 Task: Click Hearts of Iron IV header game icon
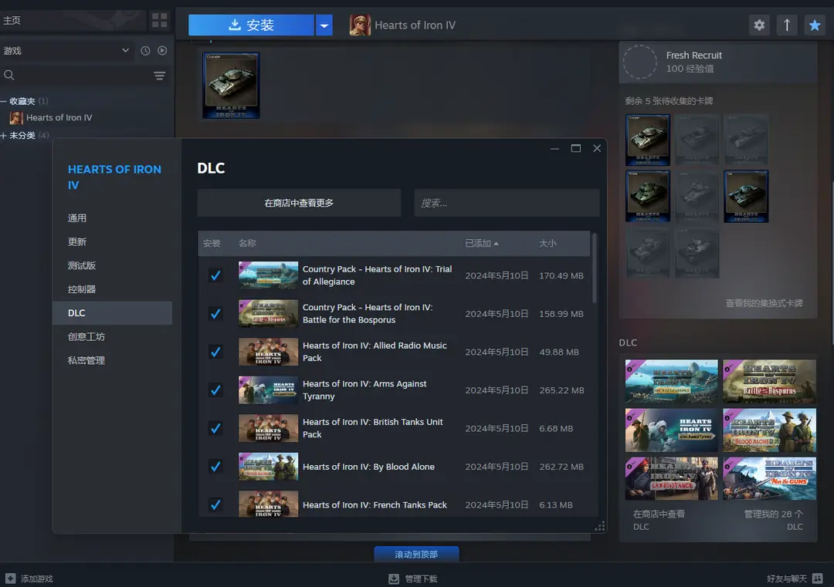tap(360, 25)
